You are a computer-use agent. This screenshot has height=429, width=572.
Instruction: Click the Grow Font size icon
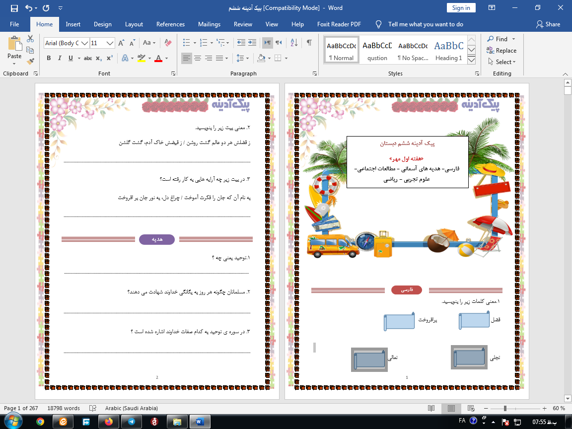122,43
